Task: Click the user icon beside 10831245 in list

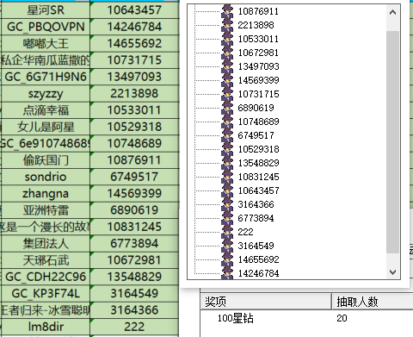Action: [x=227, y=177]
